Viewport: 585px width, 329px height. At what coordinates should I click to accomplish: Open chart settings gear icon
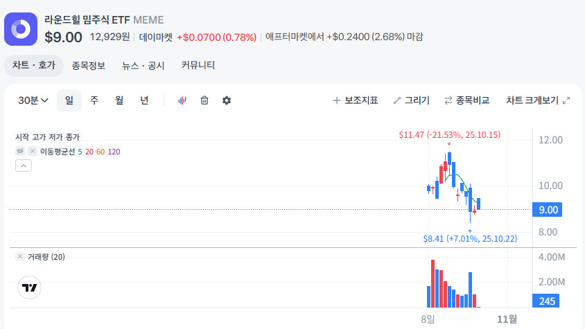pyautogui.click(x=227, y=100)
